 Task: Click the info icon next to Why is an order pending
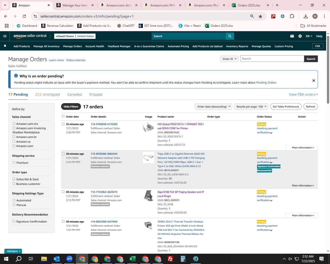[x=16, y=76]
